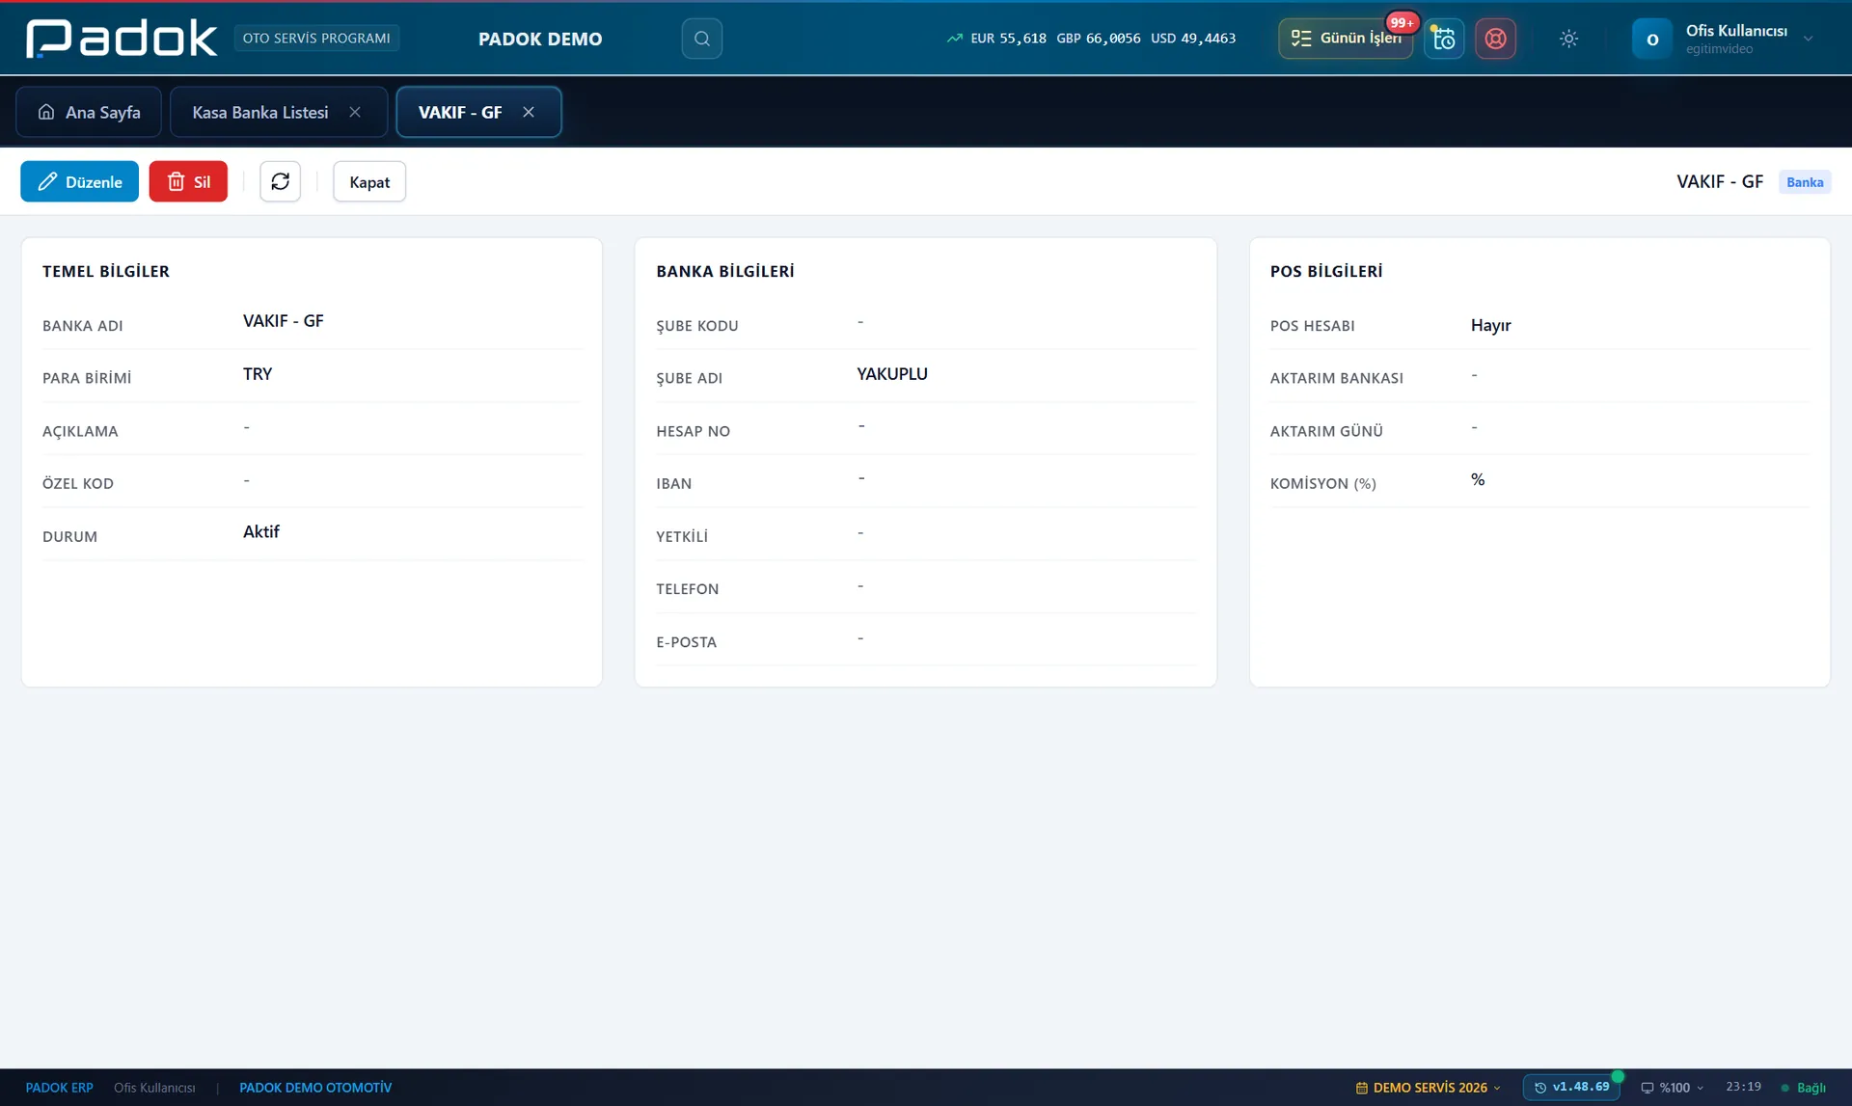
Task: Open the calendar clock icon in header
Action: coord(1444,39)
